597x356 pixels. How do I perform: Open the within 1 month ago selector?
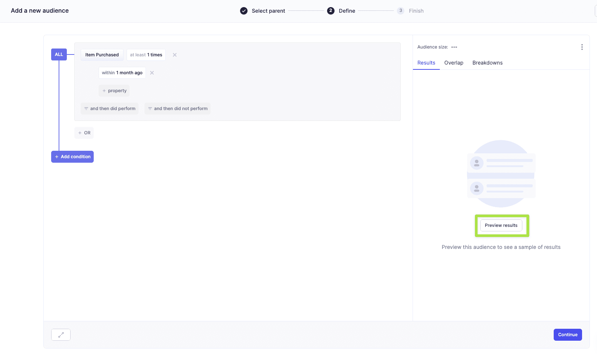click(122, 73)
